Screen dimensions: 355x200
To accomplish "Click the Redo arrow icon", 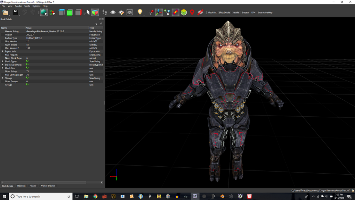I will 33,12.
